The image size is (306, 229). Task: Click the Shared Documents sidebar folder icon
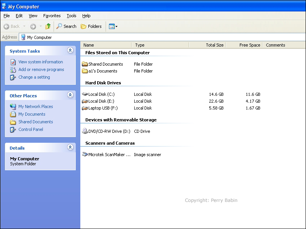point(13,122)
